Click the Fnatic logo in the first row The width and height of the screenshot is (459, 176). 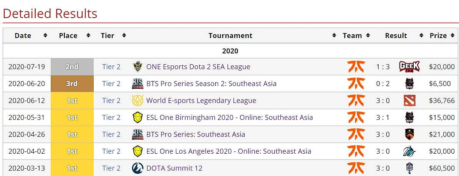[356, 67]
